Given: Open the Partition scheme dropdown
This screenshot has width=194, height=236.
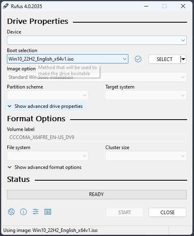Looking at the screenshot, I should 47,95.
